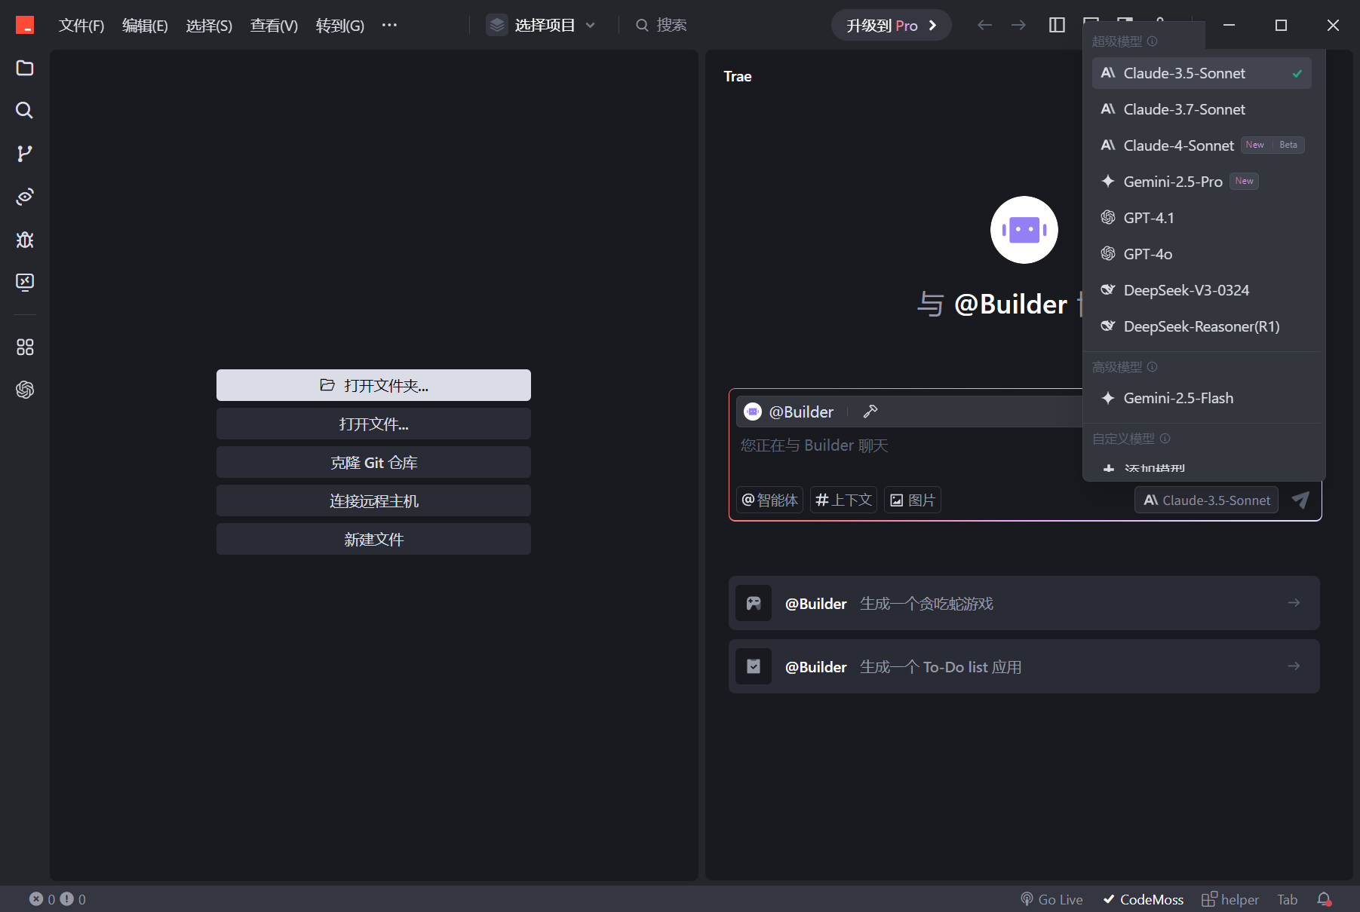Click the 升级到 Pro upgrade button
The width and height of the screenshot is (1360, 912).
pyautogui.click(x=891, y=25)
